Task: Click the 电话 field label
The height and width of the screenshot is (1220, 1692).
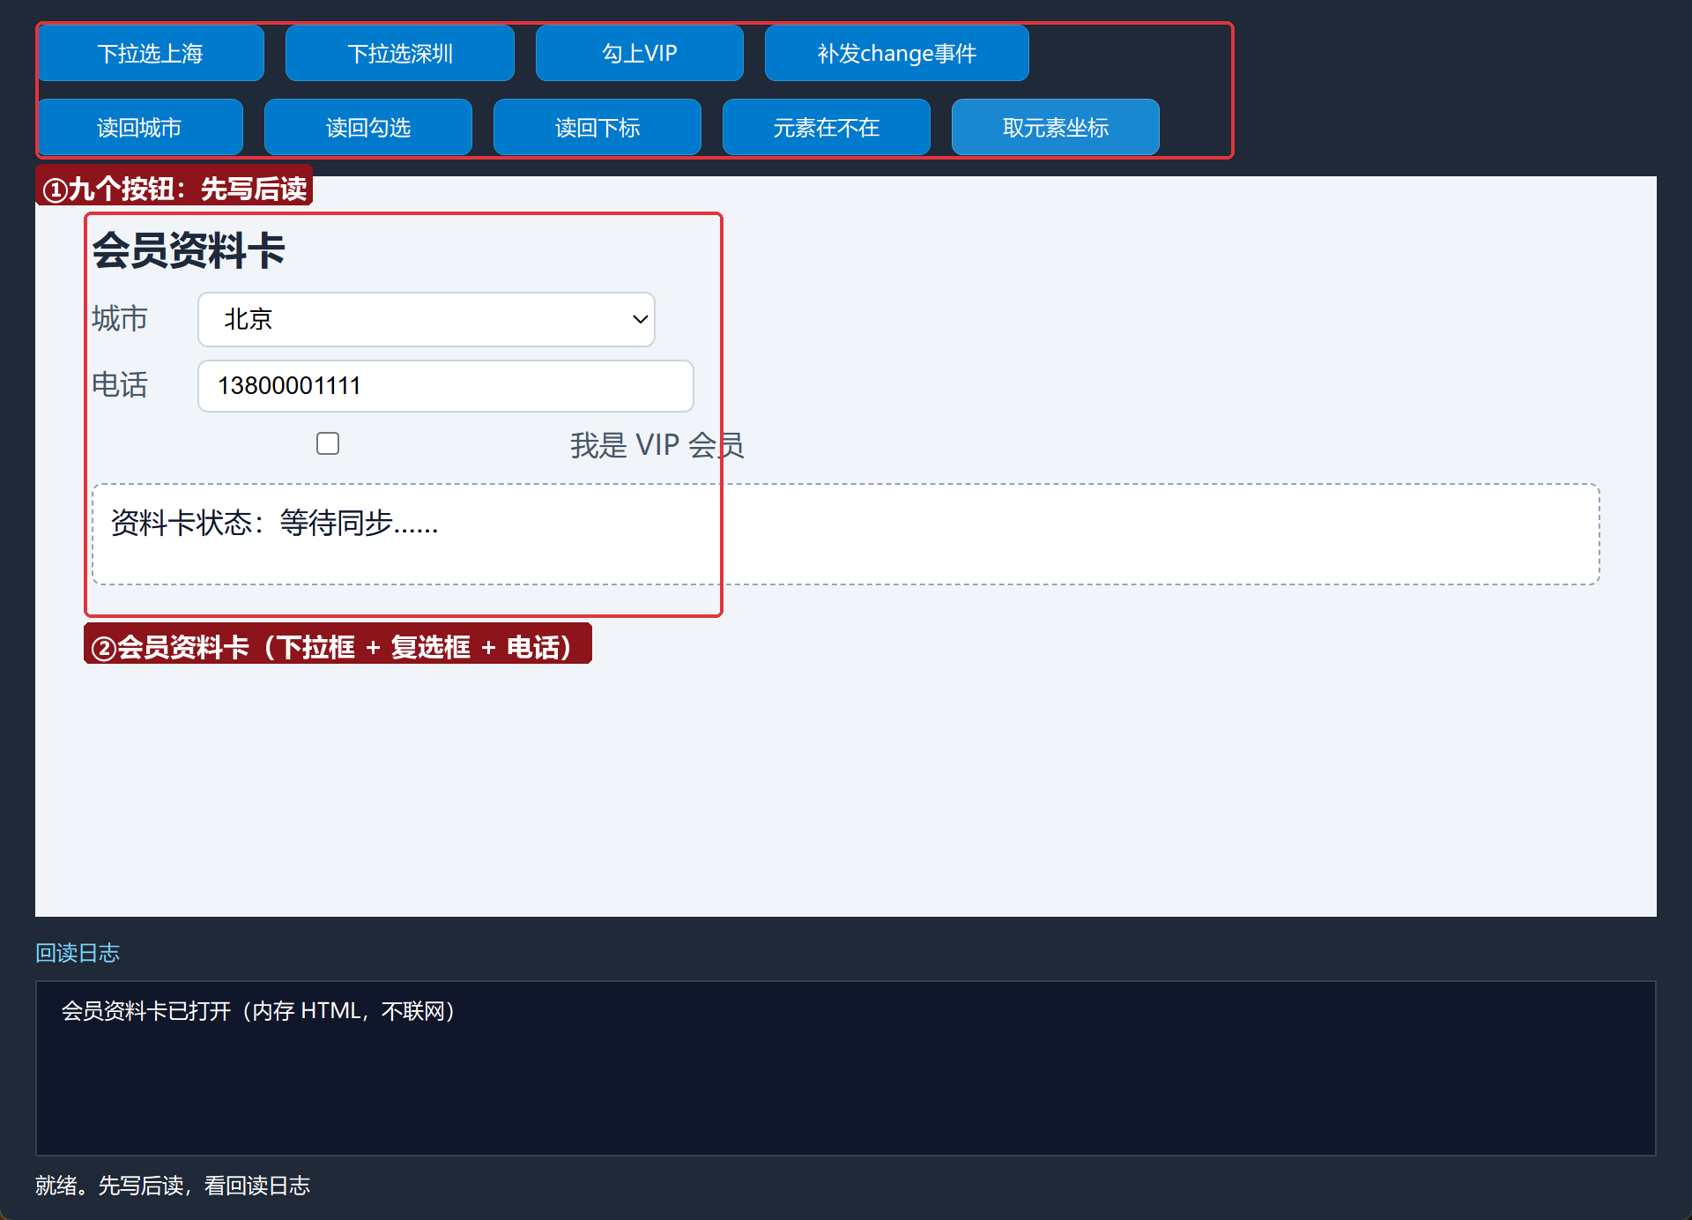Action: 120,385
